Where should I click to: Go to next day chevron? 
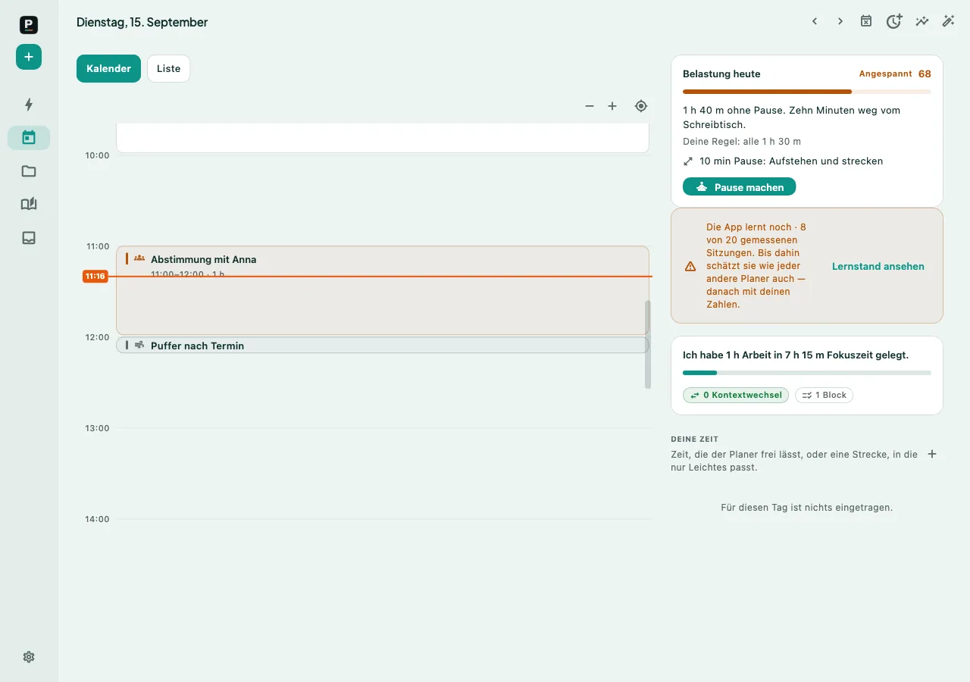[840, 21]
